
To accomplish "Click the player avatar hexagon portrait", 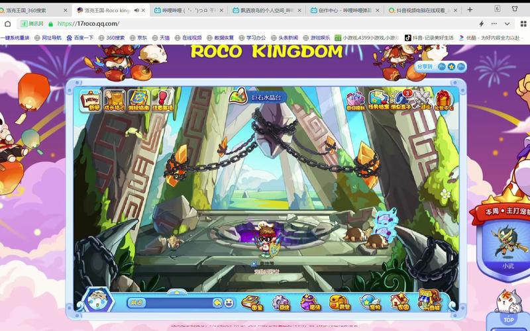I will click(x=97, y=300).
